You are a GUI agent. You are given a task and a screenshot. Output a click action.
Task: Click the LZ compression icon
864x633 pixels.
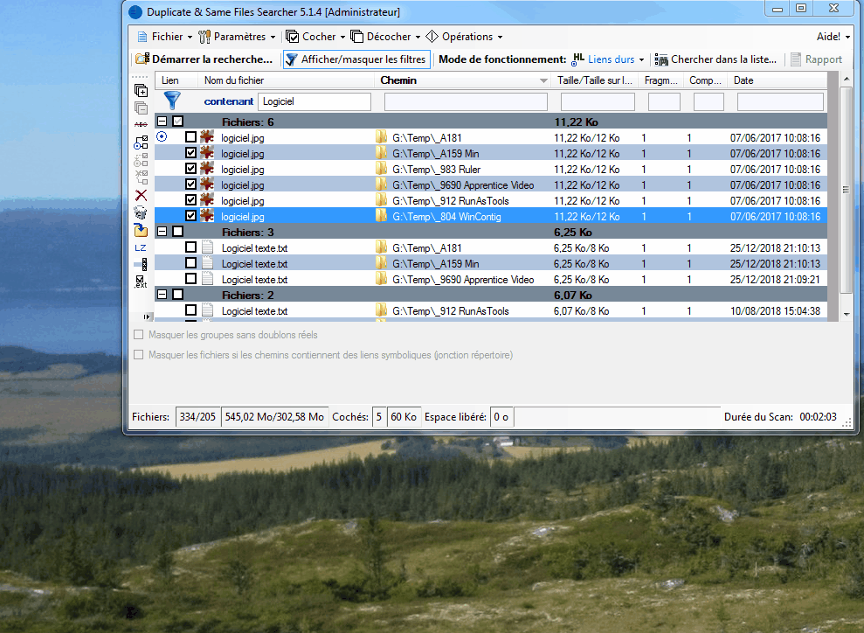(x=141, y=248)
